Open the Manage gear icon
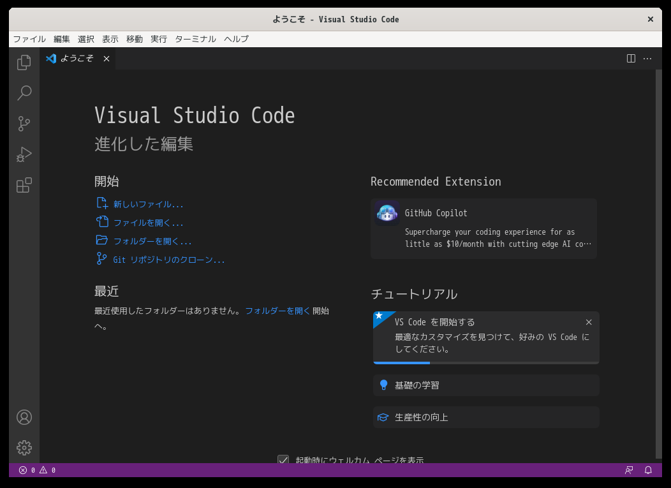This screenshot has height=488, width=671. coord(24,448)
